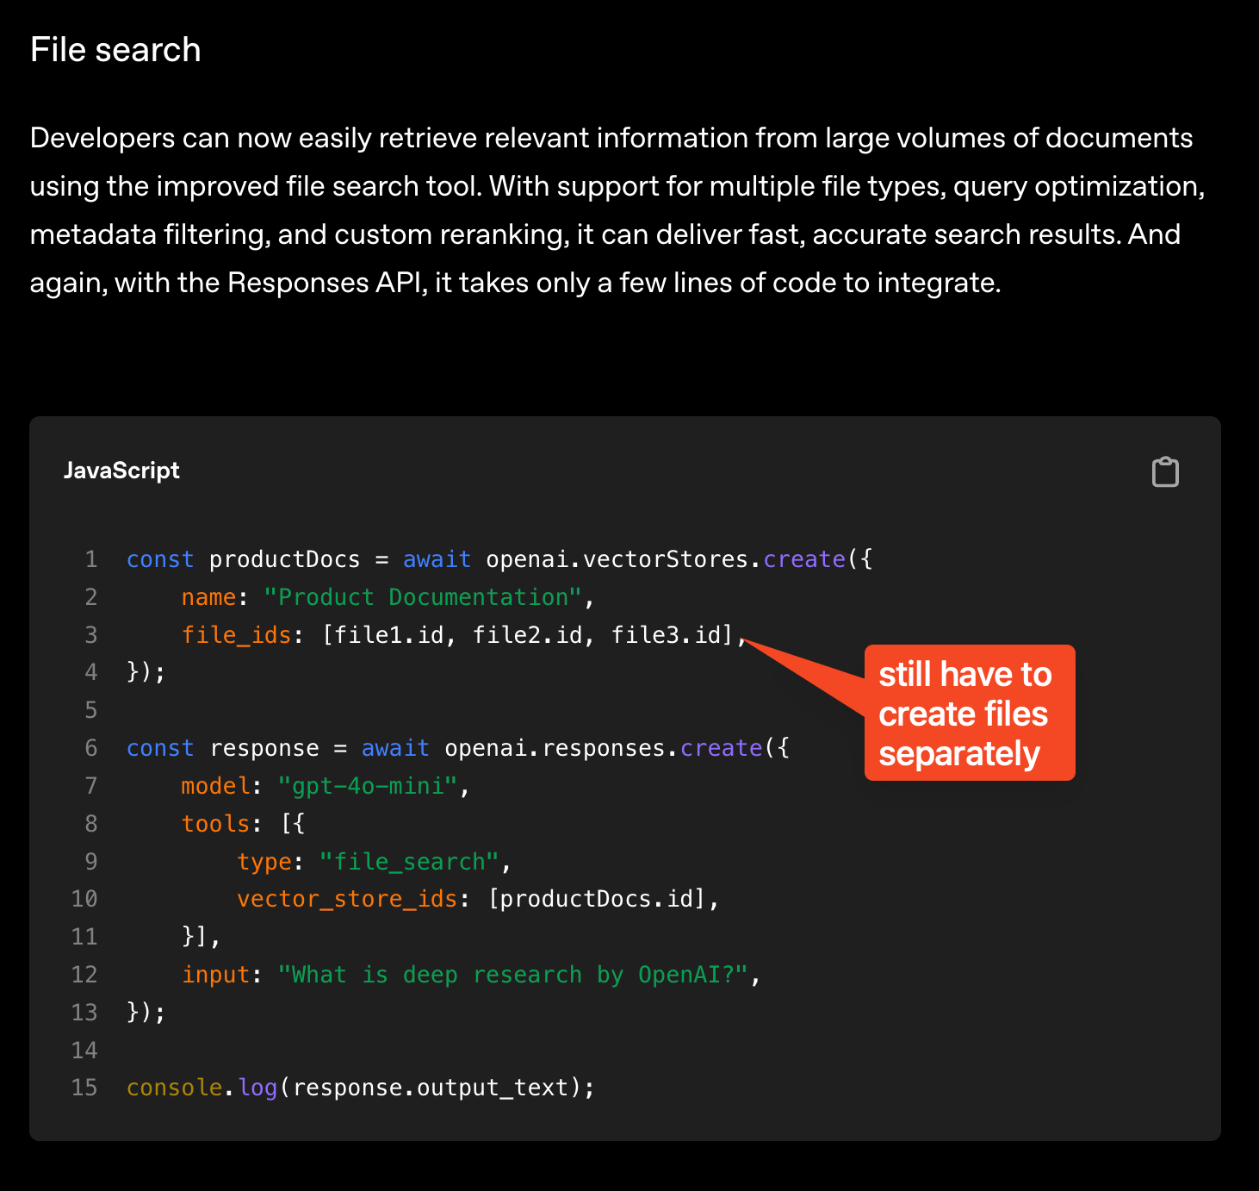Click line number 1 in code block
Viewport: 1259px width, 1191px height.
point(91,559)
